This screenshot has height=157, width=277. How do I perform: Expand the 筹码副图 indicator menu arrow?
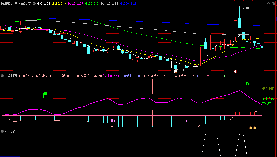click(2, 76)
